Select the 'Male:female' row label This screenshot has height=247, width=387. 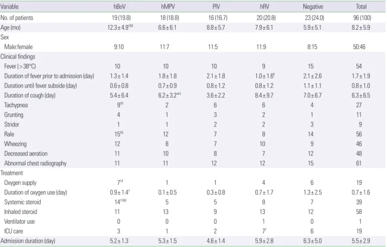point(18,47)
